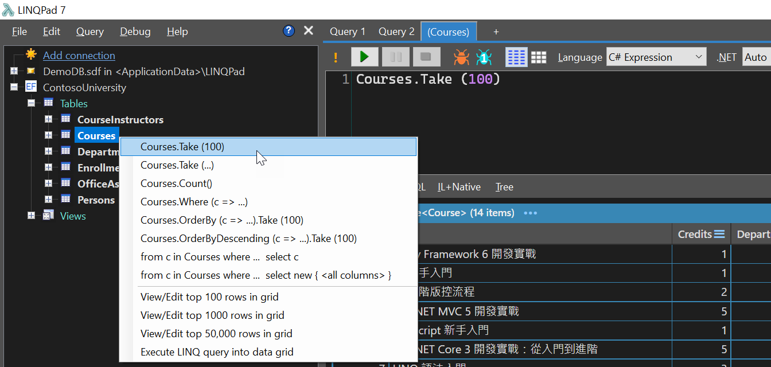Select the Views tree node label
Screen dimensions: 771x367
[73, 216]
